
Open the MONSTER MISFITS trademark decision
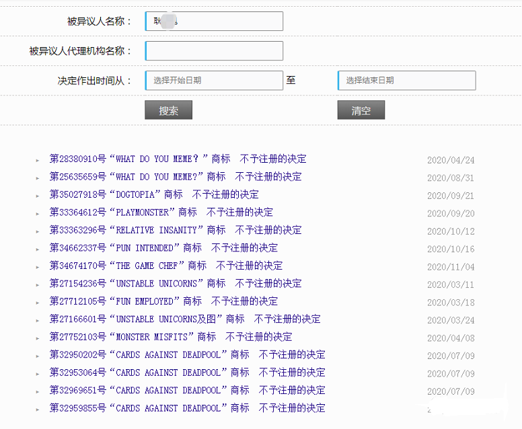point(171,337)
